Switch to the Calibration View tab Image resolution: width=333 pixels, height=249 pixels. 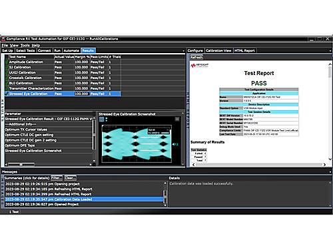point(218,50)
